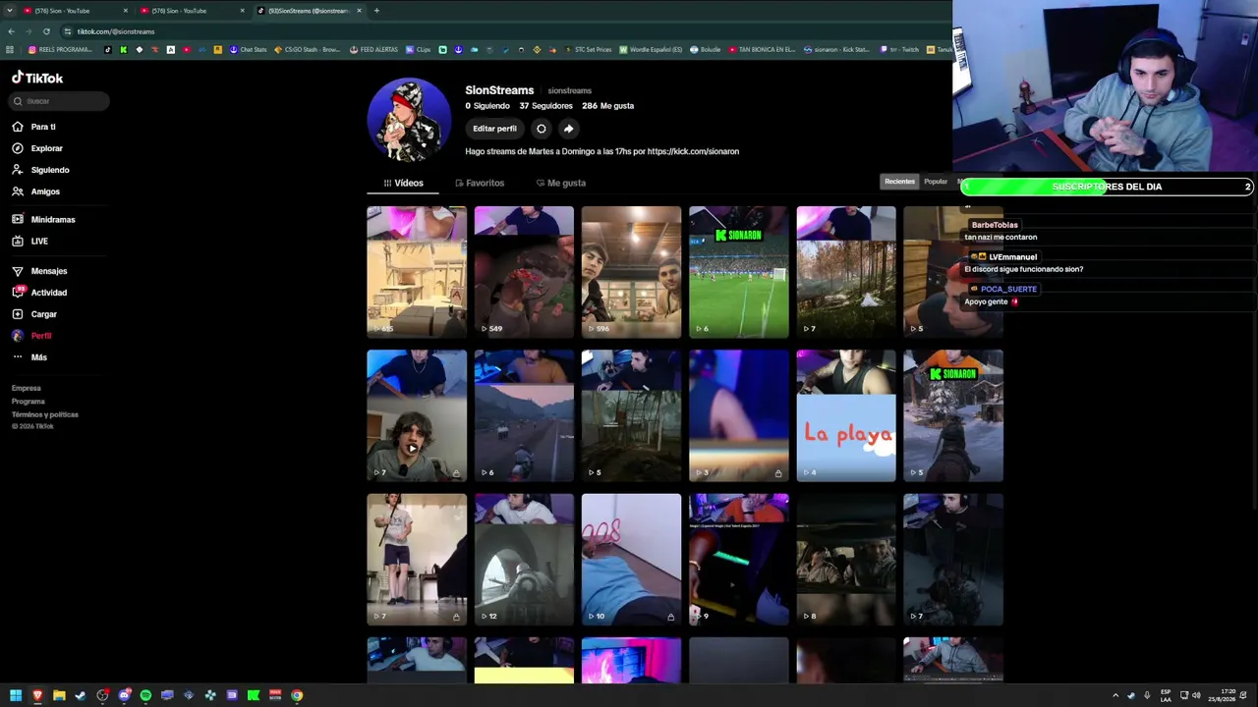This screenshot has width=1258, height=707.
Task: Open Discord from the taskbar
Action: click(x=124, y=696)
